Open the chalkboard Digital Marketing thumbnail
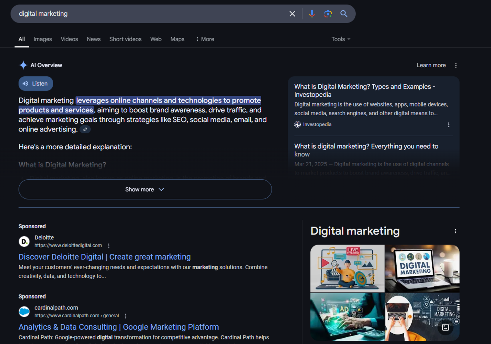 coord(422,317)
